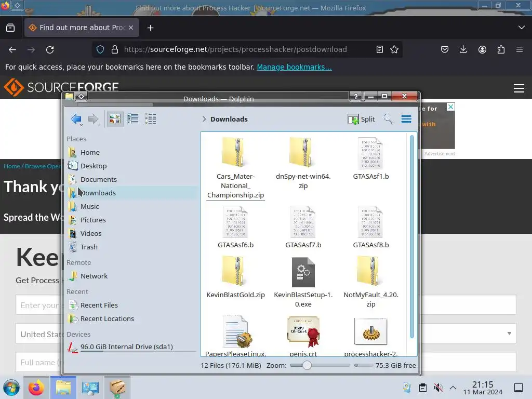Screen dimensions: 532x399
Task: Open Firefox extensions button
Action: [501, 50]
